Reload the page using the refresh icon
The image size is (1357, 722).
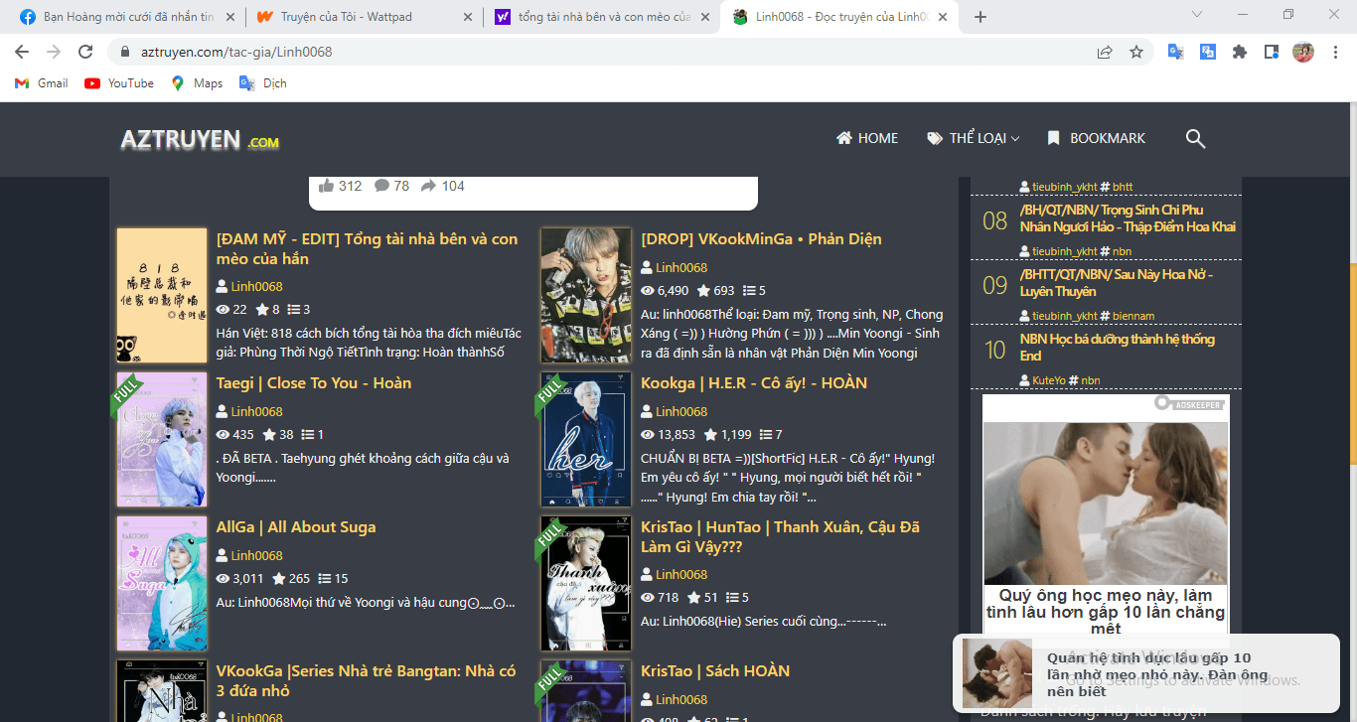pyautogui.click(x=85, y=53)
